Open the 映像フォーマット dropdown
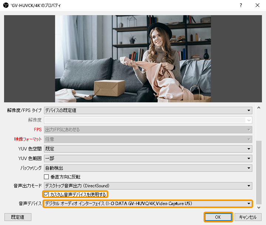The height and width of the screenshot is (225, 266). (148, 139)
